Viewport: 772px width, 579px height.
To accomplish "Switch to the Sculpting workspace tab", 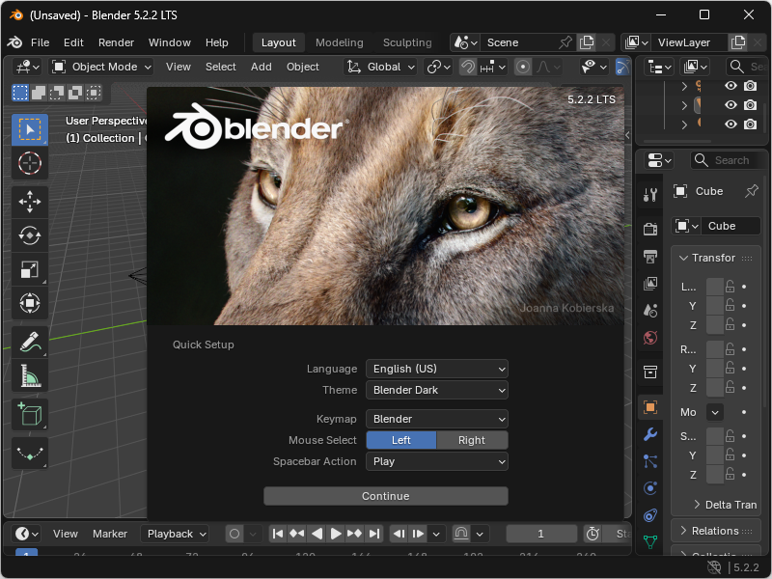I will pos(407,42).
